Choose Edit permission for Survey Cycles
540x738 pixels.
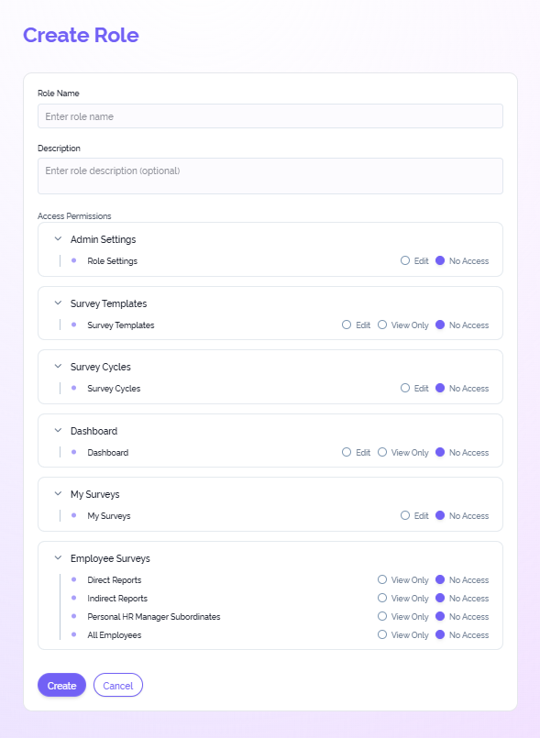coord(403,389)
